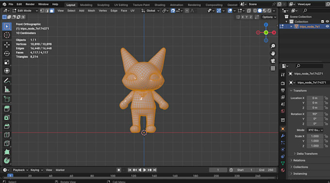Toggle X-ray view
The image size is (330, 183).
tap(249, 11)
